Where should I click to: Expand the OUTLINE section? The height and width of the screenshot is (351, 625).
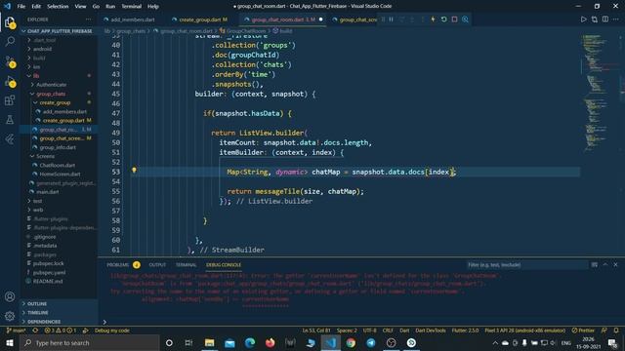coord(37,303)
